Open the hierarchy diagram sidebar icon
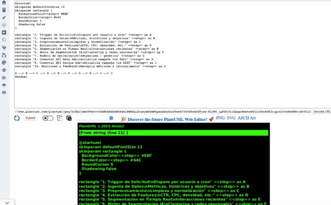This screenshot has height=205, width=331. [x=4, y=55]
